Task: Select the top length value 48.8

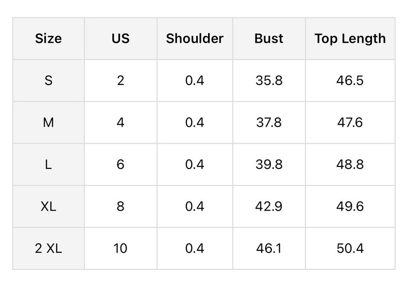Action: tap(350, 164)
